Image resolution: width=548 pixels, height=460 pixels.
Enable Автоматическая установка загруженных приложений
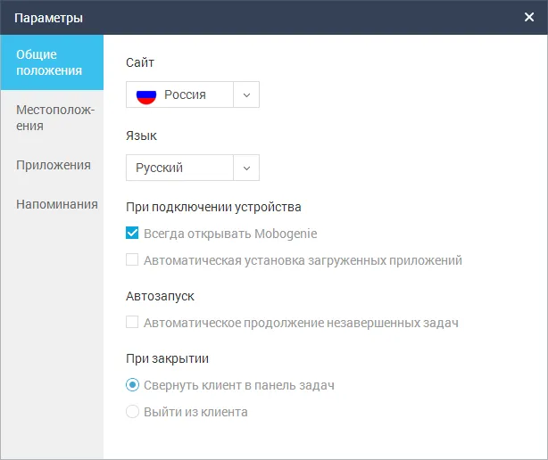(132, 259)
